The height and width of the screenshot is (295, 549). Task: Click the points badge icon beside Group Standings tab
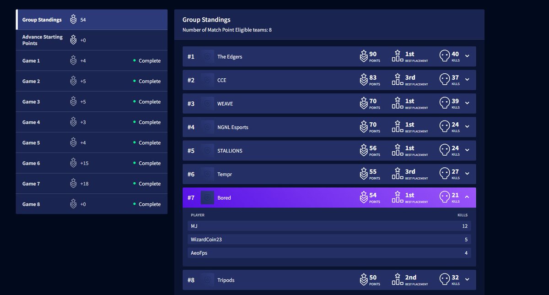pyautogui.click(x=73, y=20)
